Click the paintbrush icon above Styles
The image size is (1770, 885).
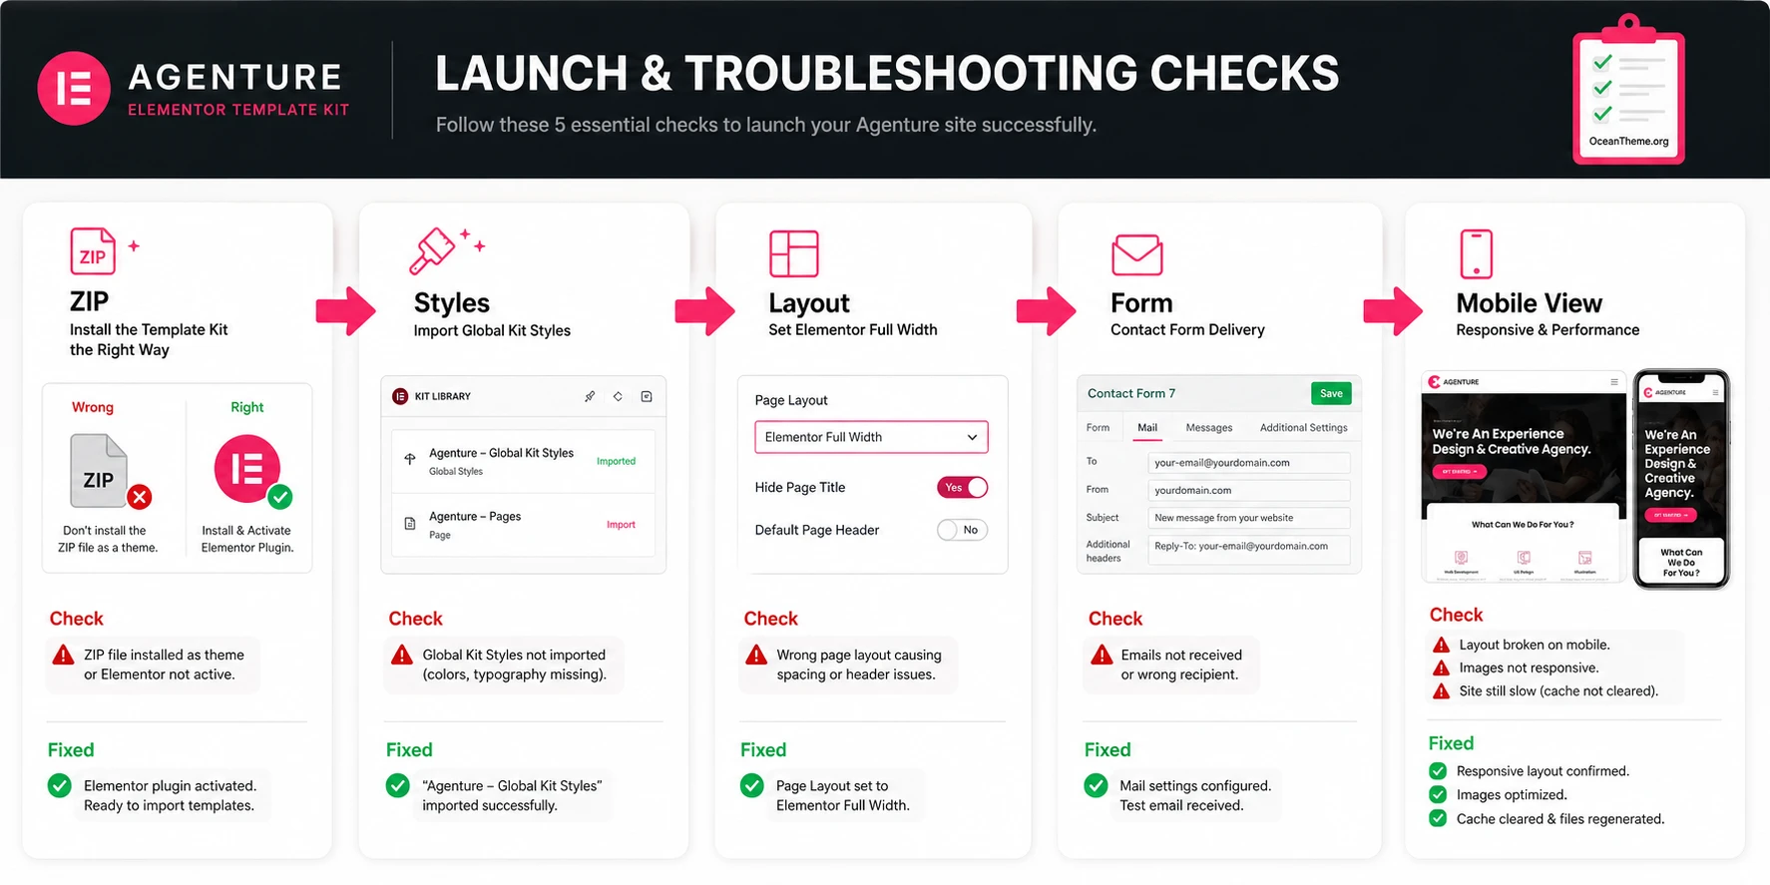(433, 250)
